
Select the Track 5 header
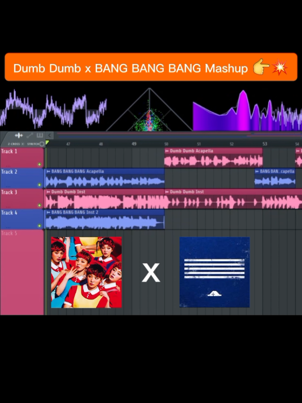click(22, 272)
